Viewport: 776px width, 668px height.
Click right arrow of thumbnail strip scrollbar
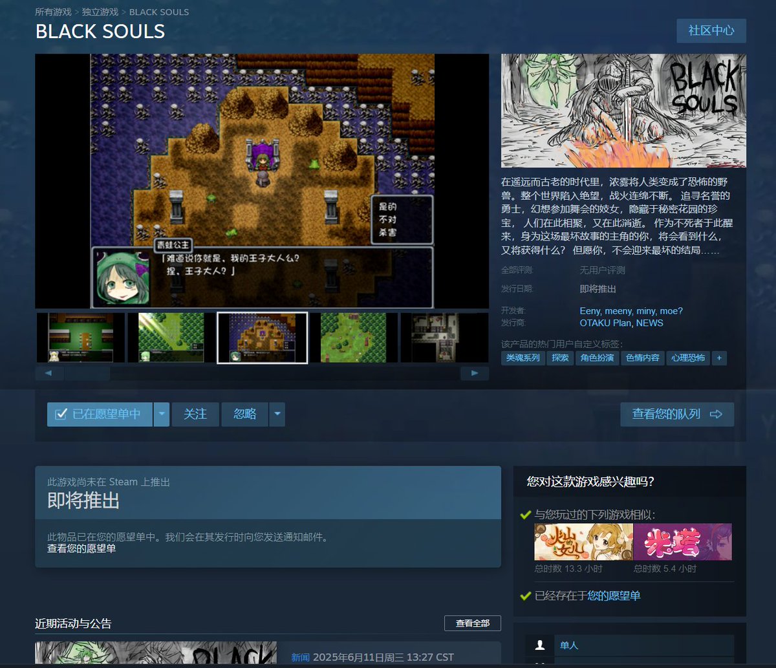pyautogui.click(x=475, y=373)
